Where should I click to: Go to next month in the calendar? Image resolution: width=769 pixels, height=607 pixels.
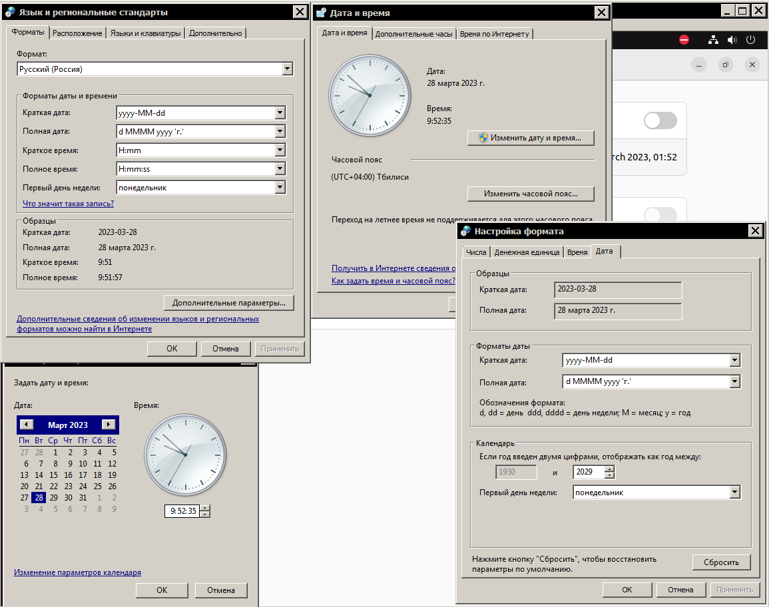click(109, 425)
